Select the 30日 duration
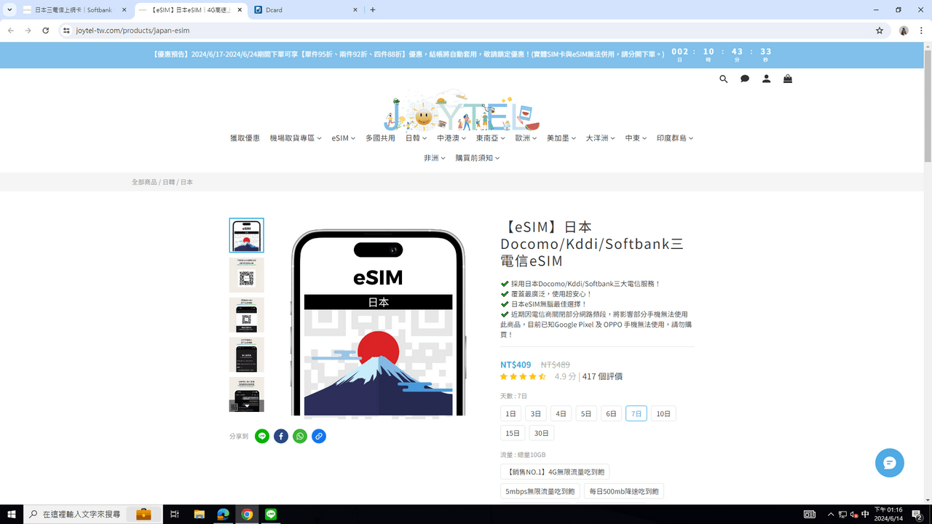 pos(542,433)
